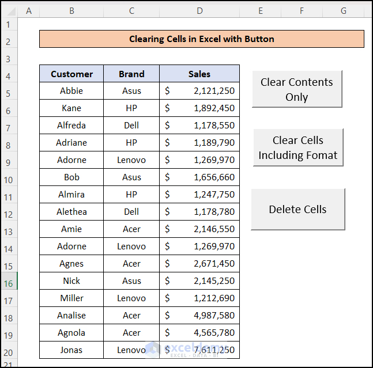The height and width of the screenshot is (368, 373).
Task: Click the Clear Contents Only button
Action: (x=297, y=89)
